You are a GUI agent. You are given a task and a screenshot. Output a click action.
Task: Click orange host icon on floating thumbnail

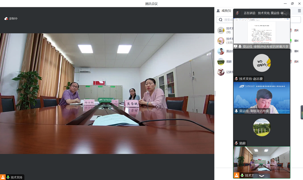pos(236,175)
